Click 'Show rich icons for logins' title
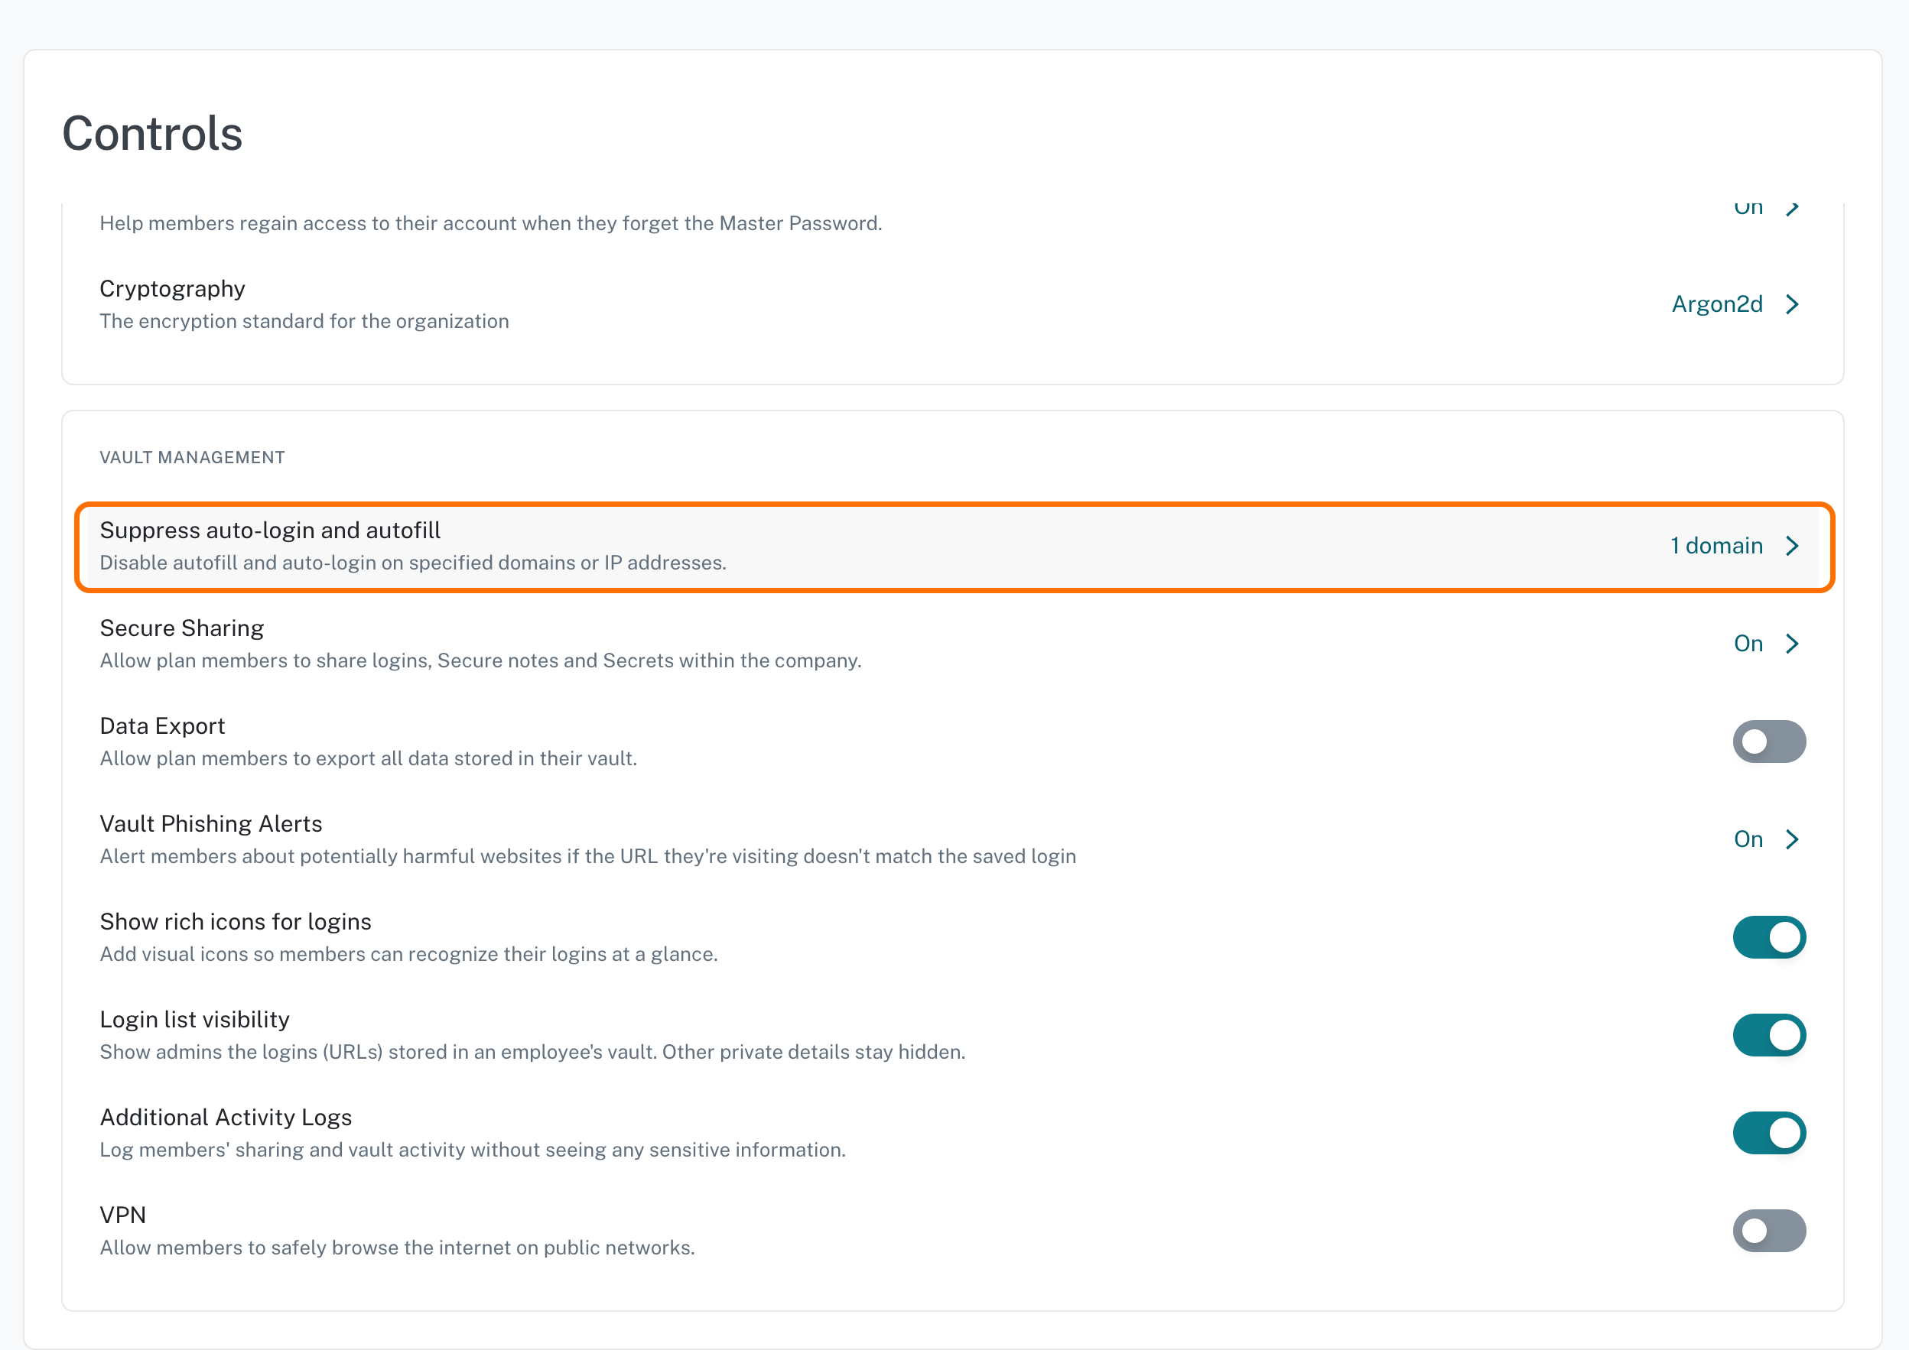The height and width of the screenshot is (1350, 1909). click(236, 922)
